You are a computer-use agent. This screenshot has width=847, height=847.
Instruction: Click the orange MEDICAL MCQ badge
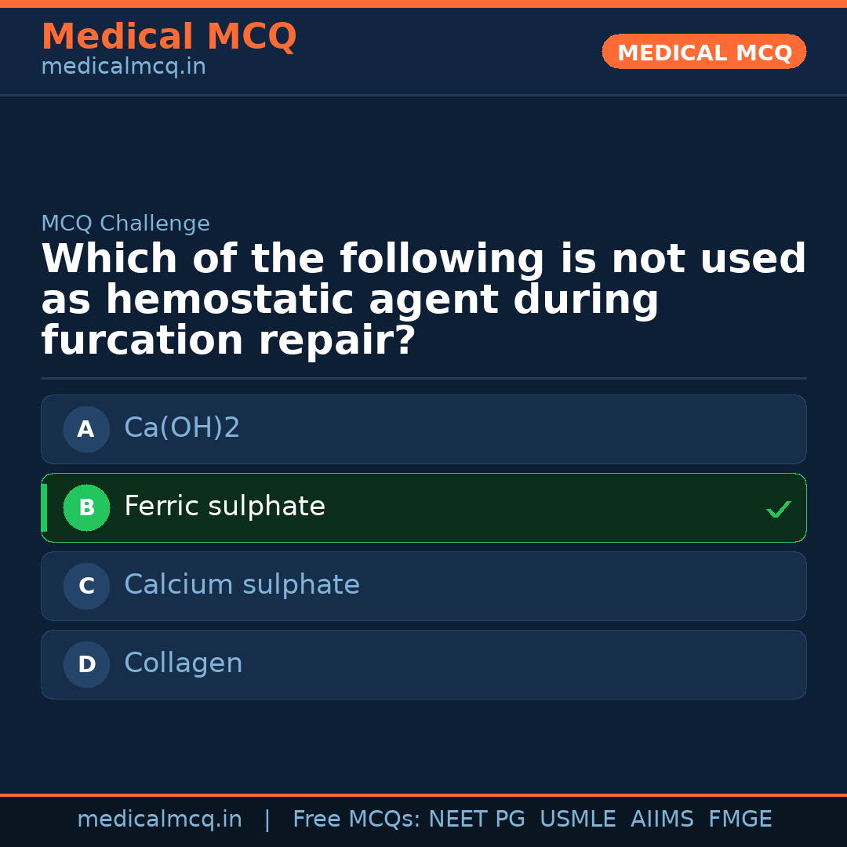pyautogui.click(x=703, y=52)
